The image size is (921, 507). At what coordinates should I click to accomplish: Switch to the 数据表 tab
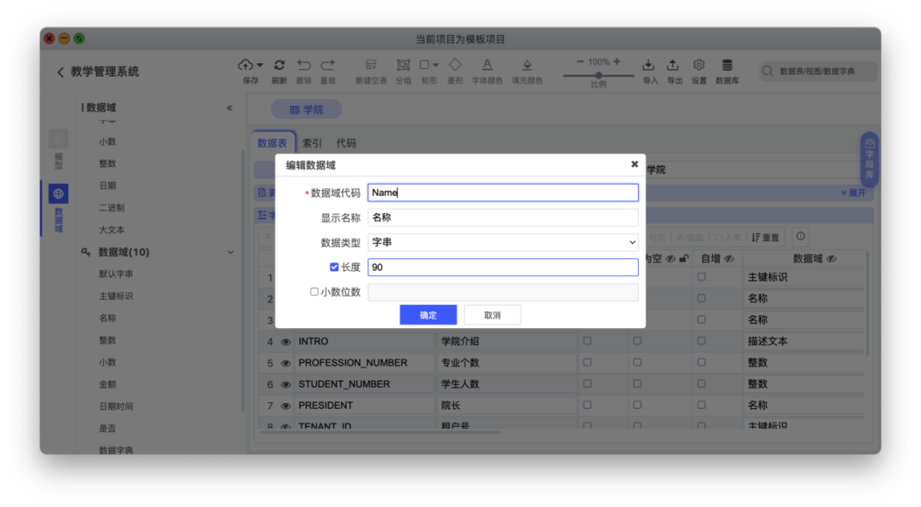click(273, 143)
